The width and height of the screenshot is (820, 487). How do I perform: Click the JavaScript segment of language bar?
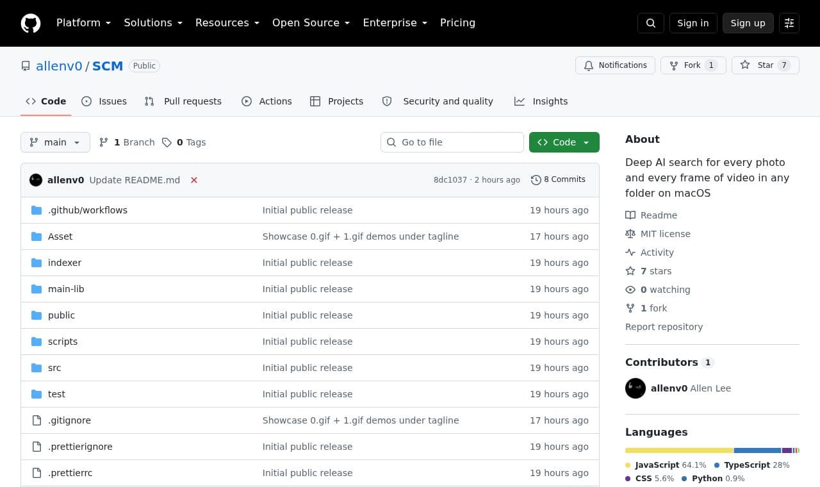(x=679, y=450)
